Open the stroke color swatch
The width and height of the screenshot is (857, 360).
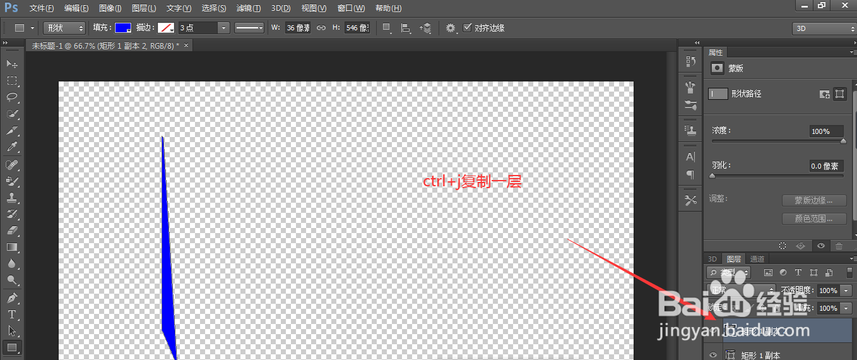166,28
